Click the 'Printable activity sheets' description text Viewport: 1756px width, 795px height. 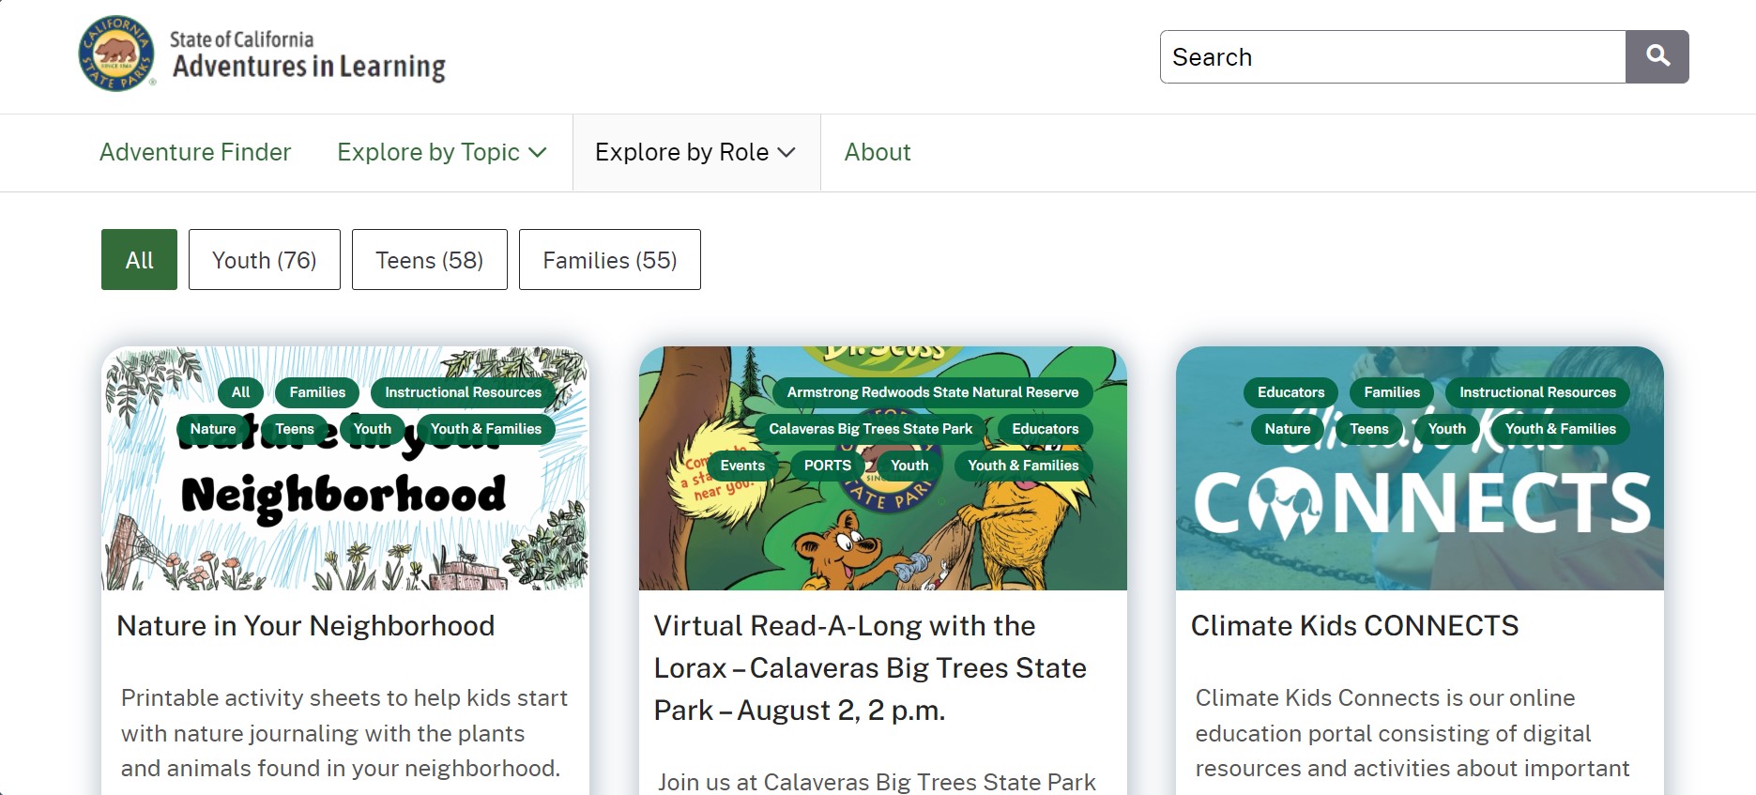344,733
